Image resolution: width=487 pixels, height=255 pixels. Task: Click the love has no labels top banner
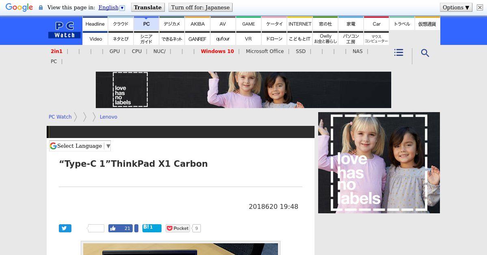(243, 90)
